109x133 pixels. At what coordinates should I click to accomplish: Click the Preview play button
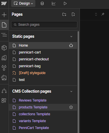[x=65, y=4]
